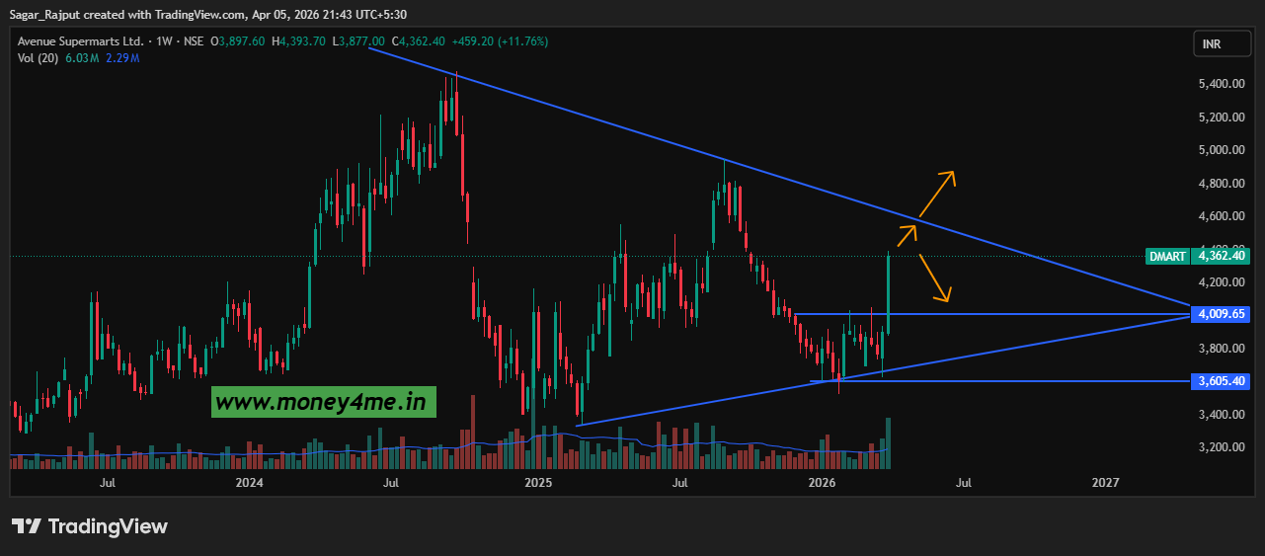Click the blue 3,605.40 price label
This screenshot has width=1265, height=556.
(x=1221, y=380)
